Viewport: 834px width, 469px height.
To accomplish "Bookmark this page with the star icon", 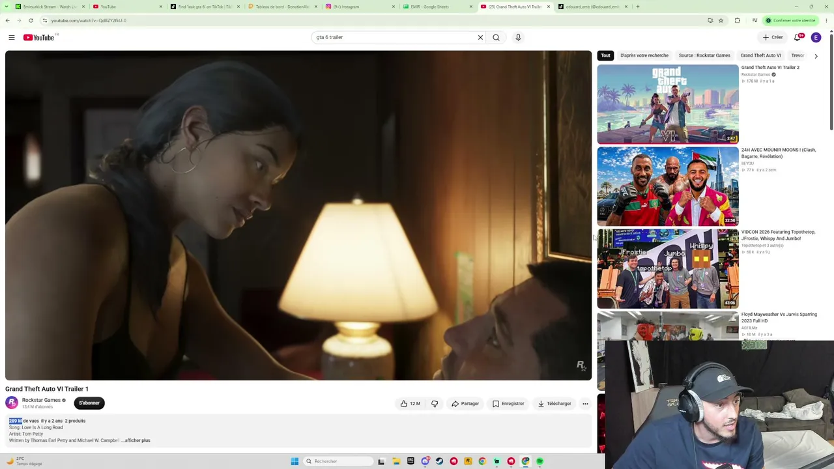I will click(x=721, y=20).
